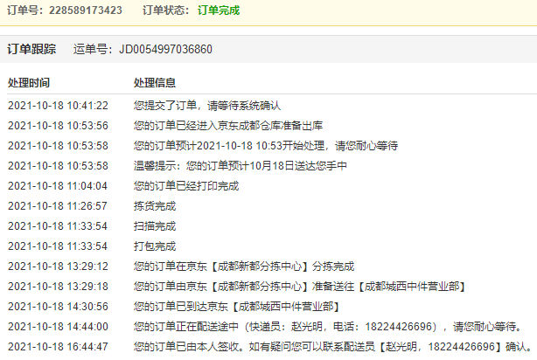Click timestamp 2021-10-18 10:41:22
The height and width of the screenshot is (360, 537).
click(58, 106)
